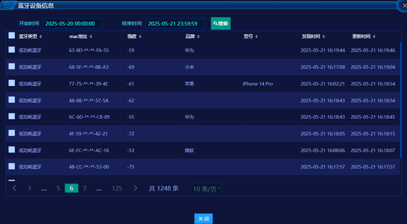Check the row with mac 63-8D-**-**-FA-55
Screen dimensions: 407x224
[12, 50]
